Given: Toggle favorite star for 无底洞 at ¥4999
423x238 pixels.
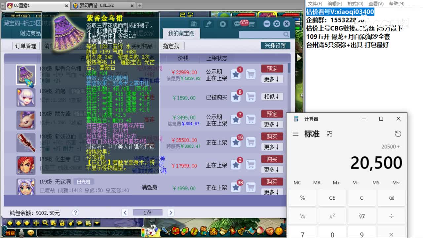Looking at the screenshot, I should click(x=236, y=187).
